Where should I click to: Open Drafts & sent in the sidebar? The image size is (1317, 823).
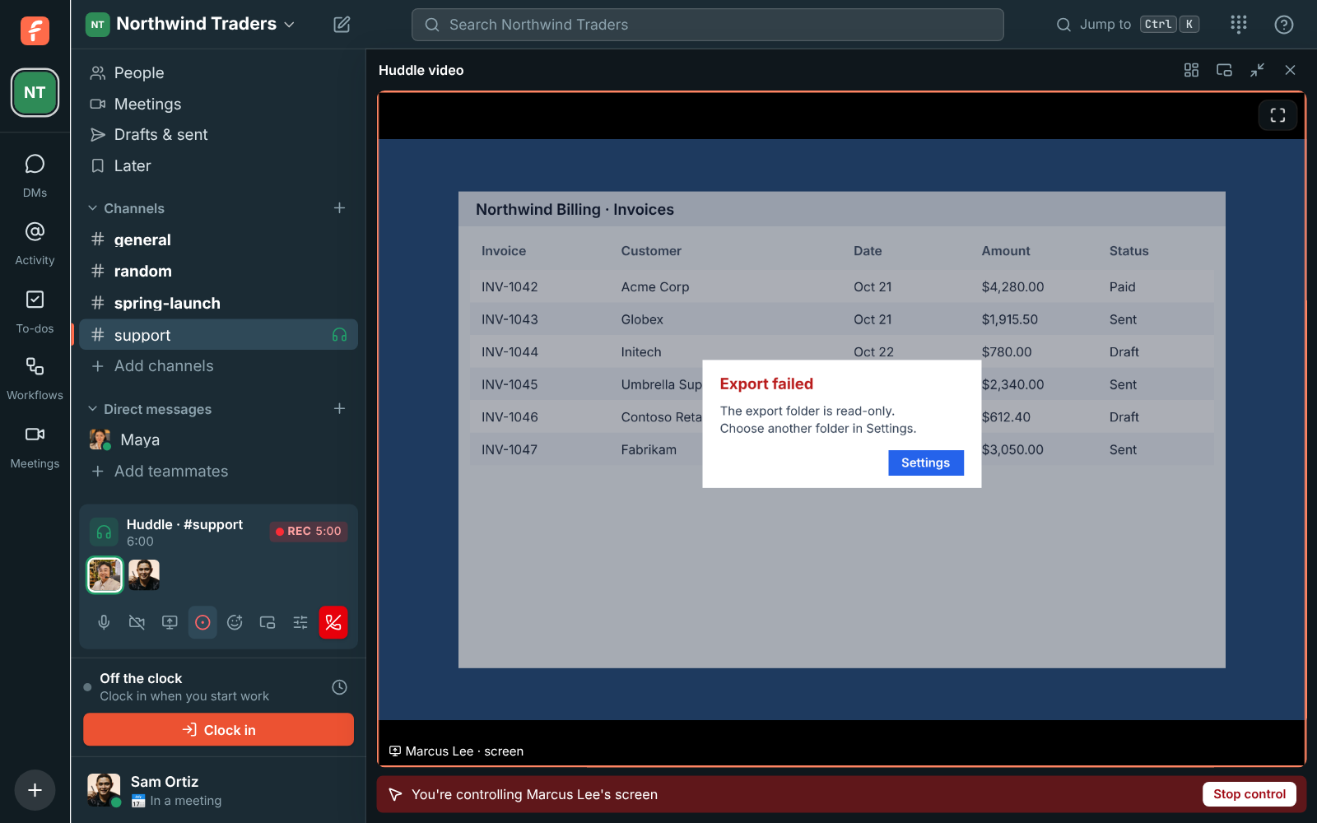[219, 135]
